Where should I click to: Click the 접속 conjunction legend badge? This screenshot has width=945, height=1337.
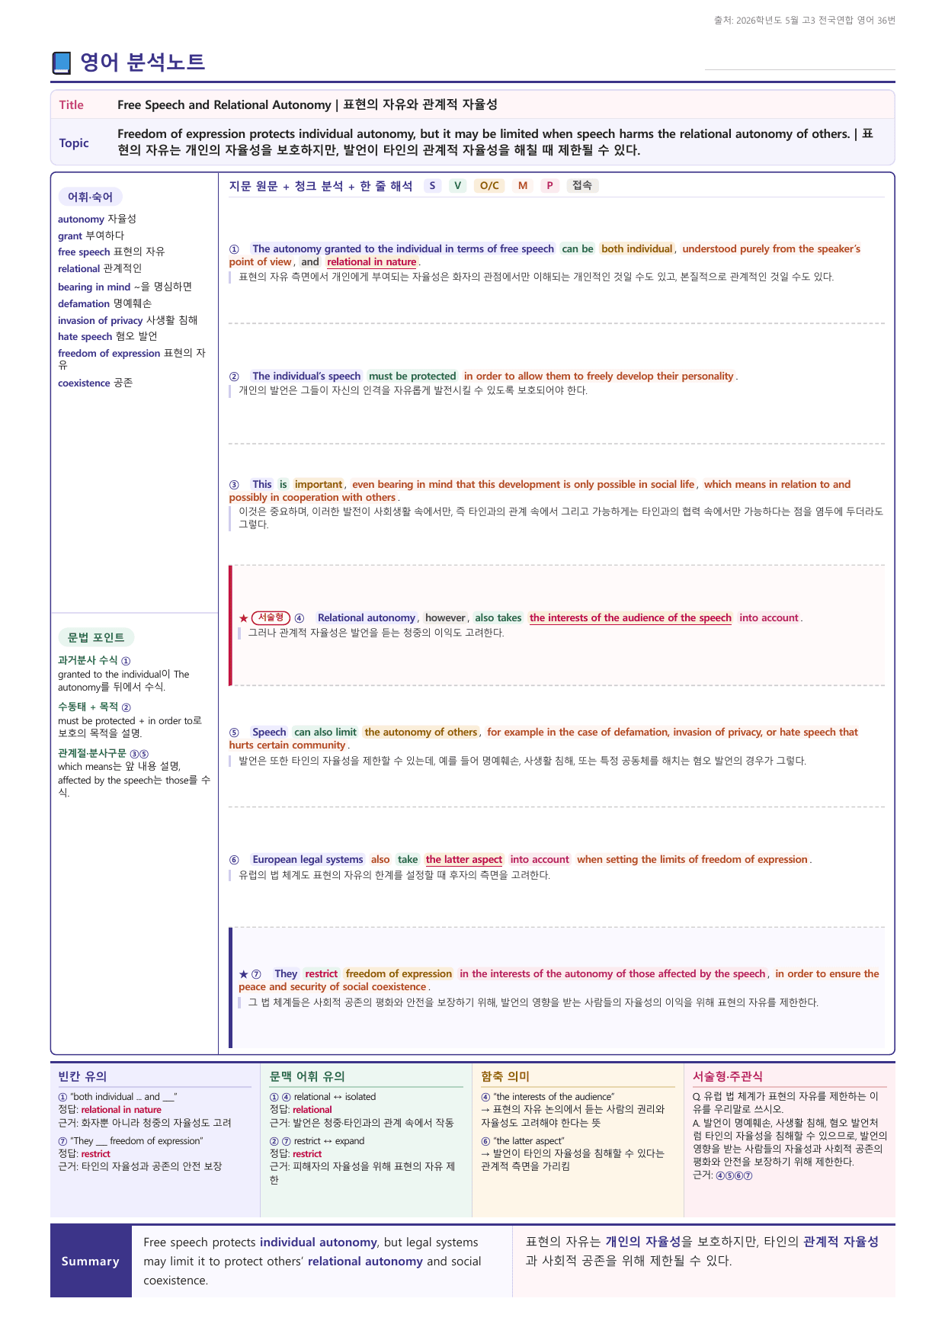click(582, 185)
